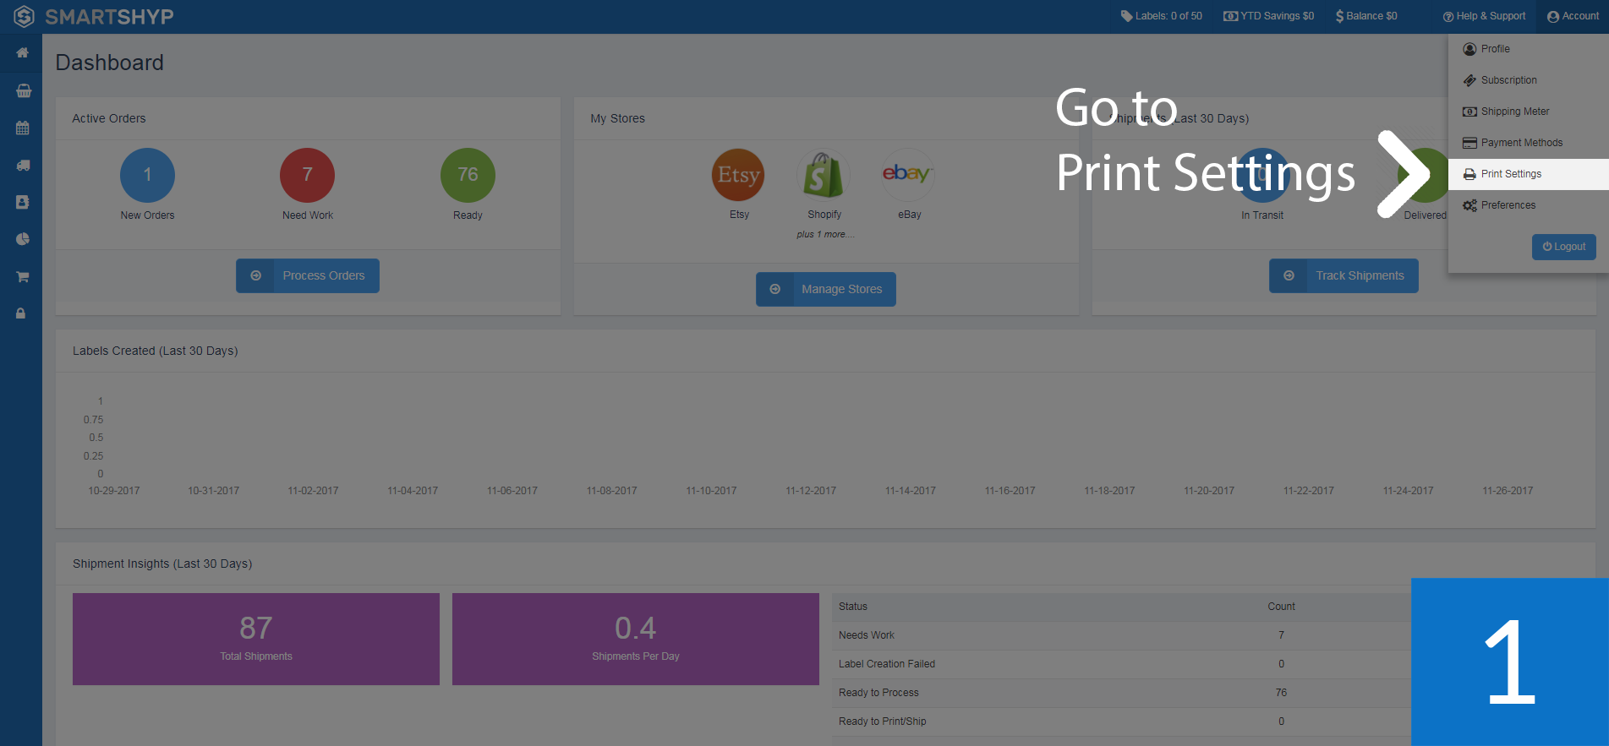Click the Logout button
The width and height of the screenshot is (1609, 746).
(1563, 247)
